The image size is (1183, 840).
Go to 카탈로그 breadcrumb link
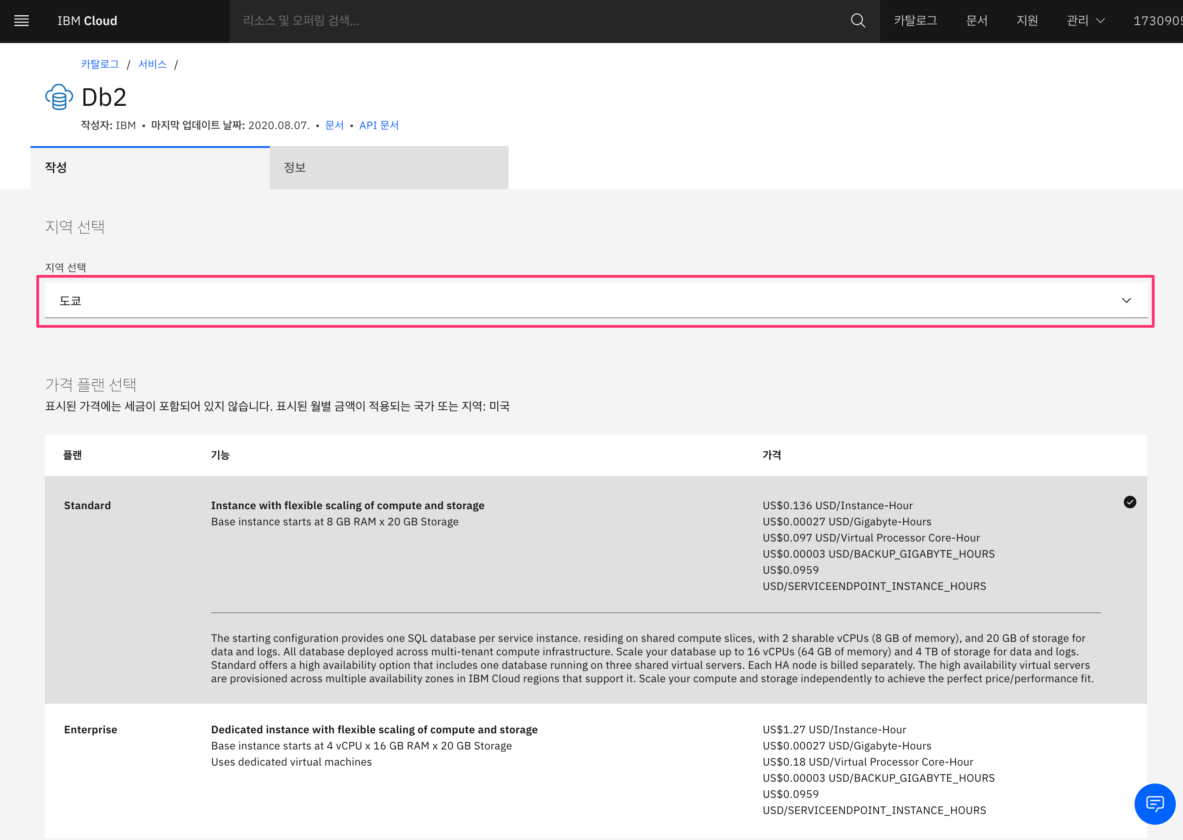[100, 64]
